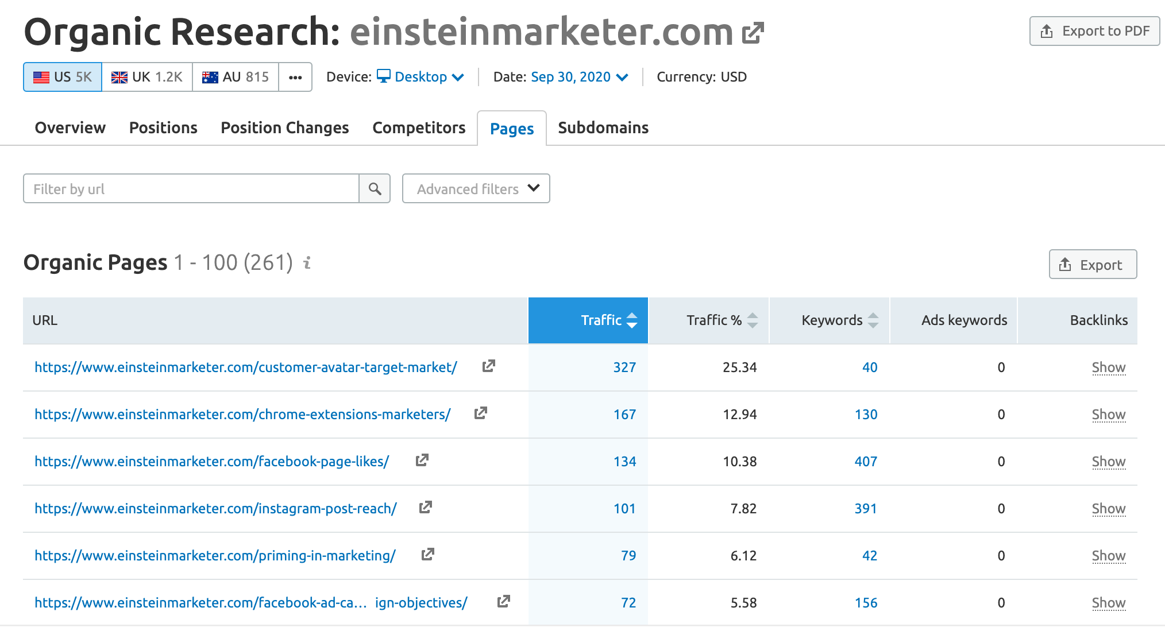
Task: Show backlinks for instagram-post-reach row
Action: (1109, 508)
